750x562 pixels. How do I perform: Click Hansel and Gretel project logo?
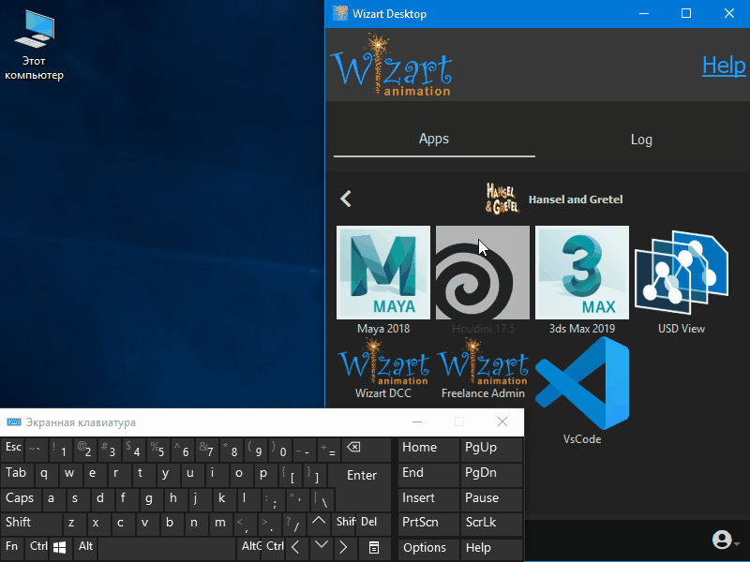tap(502, 199)
